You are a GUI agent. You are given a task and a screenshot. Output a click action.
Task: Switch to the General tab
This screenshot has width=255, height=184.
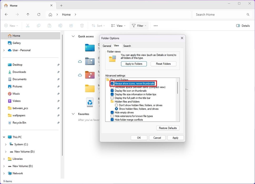pyautogui.click(x=106, y=46)
